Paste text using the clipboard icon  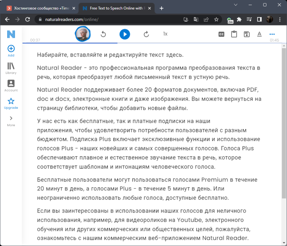click(234, 34)
